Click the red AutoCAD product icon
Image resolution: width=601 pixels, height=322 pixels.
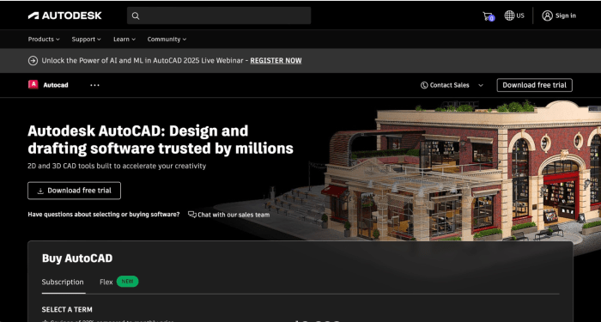pyautogui.click(x=33, y=85)
